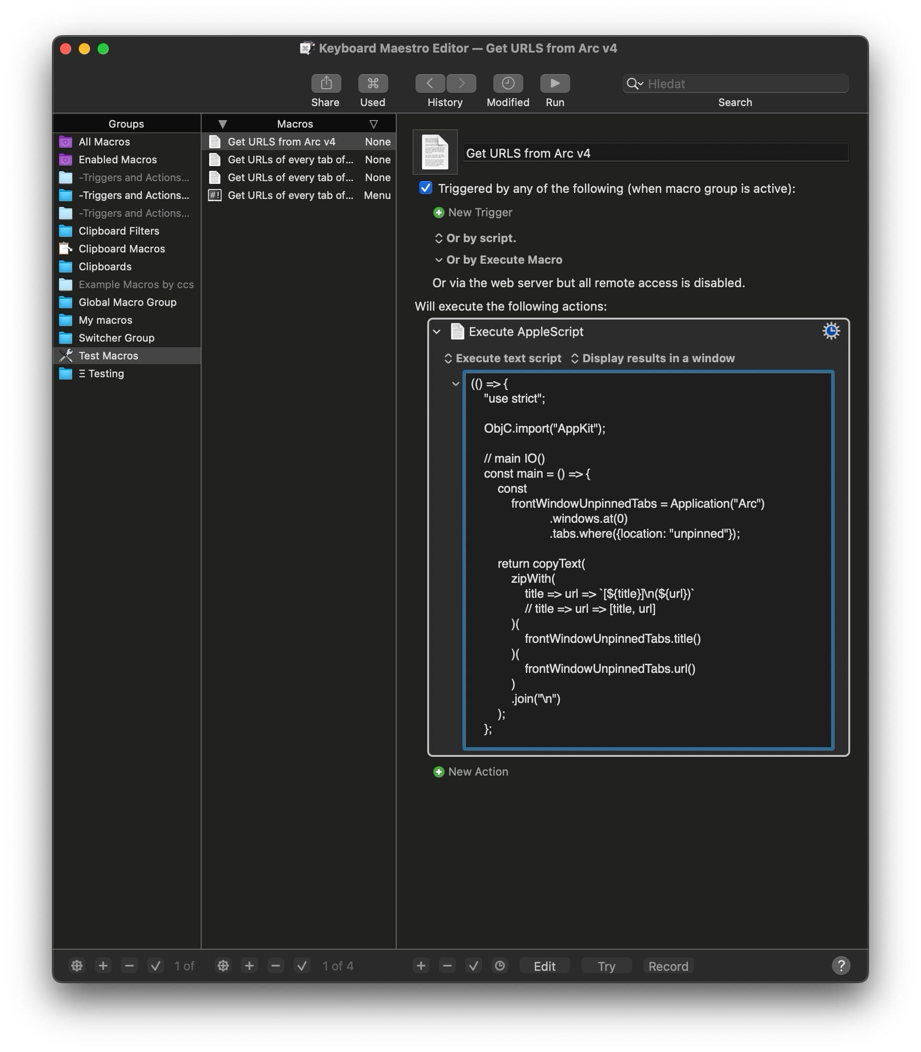
Task: Open the Execute AppleScript action gear menu
Action: [830, 331]
